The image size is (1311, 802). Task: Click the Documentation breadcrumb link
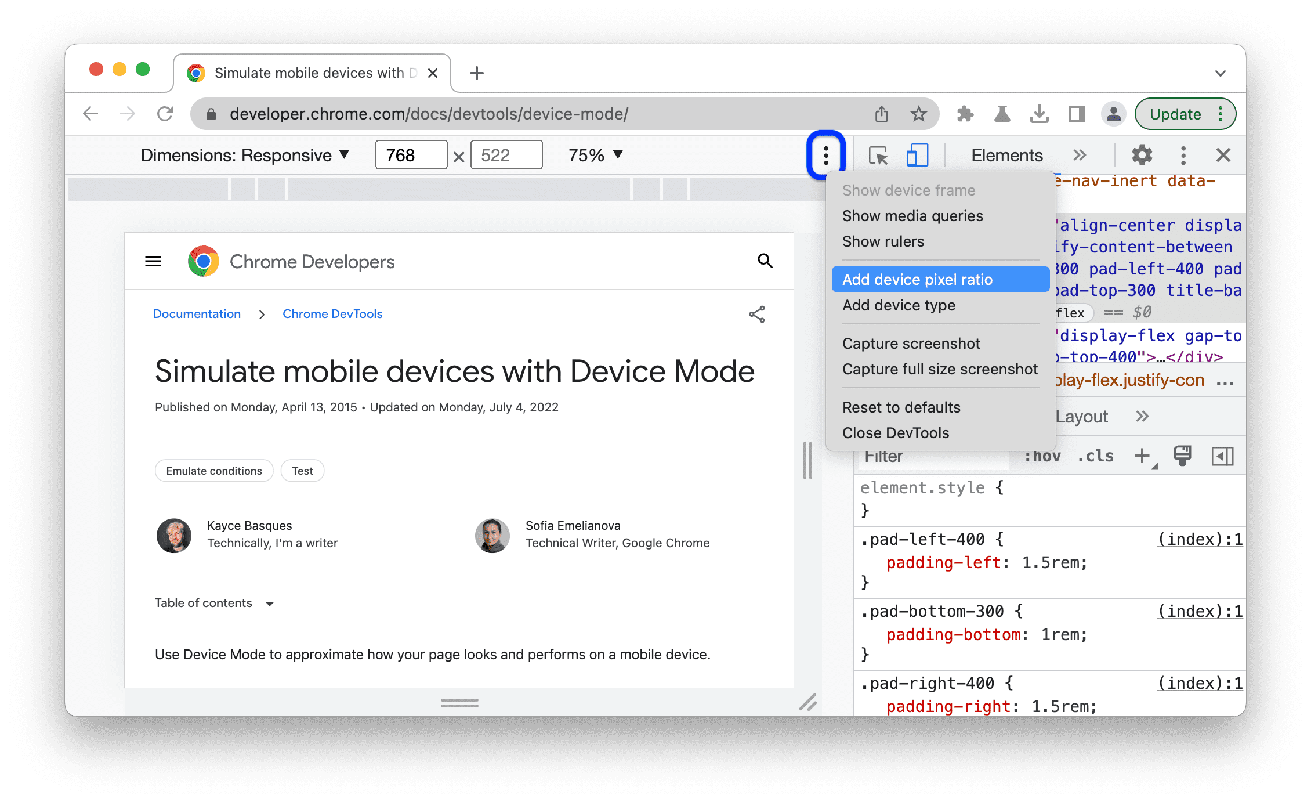(197, 314)
